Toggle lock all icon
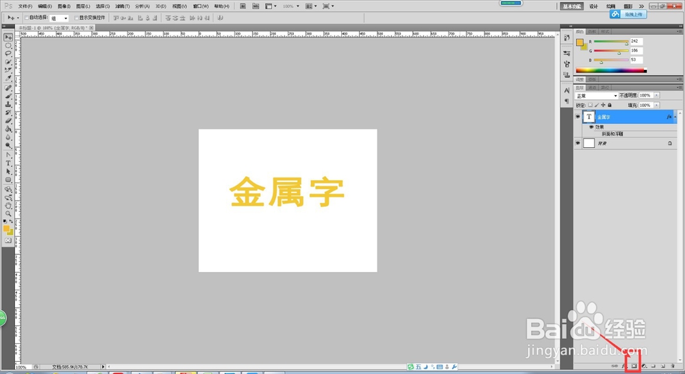The height and width of the screenshot is (374, 685). click(x=610, y=105)
